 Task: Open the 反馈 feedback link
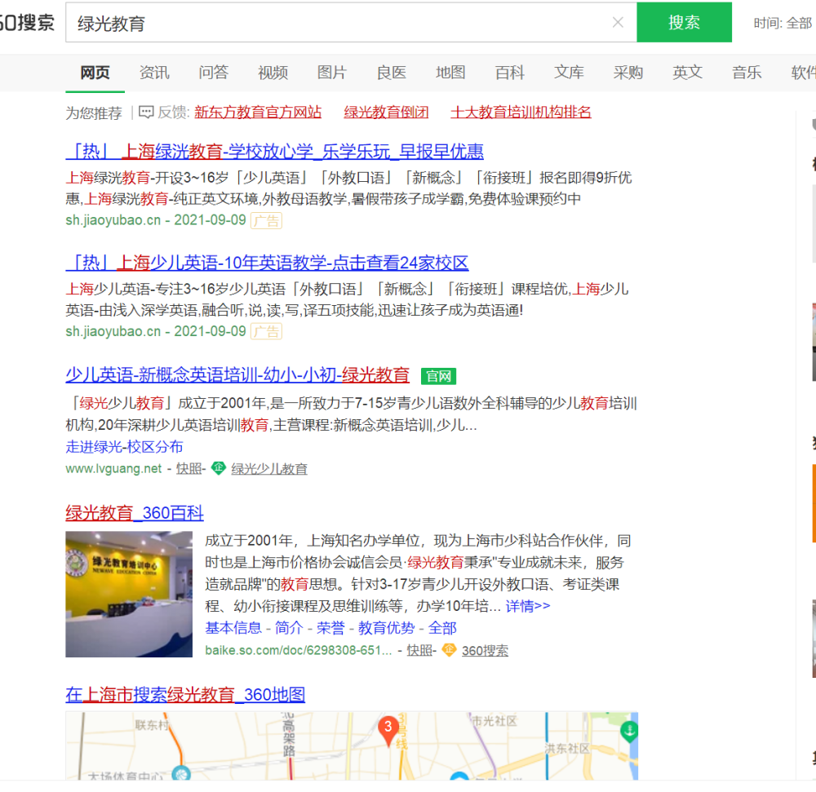coord(173,112)
